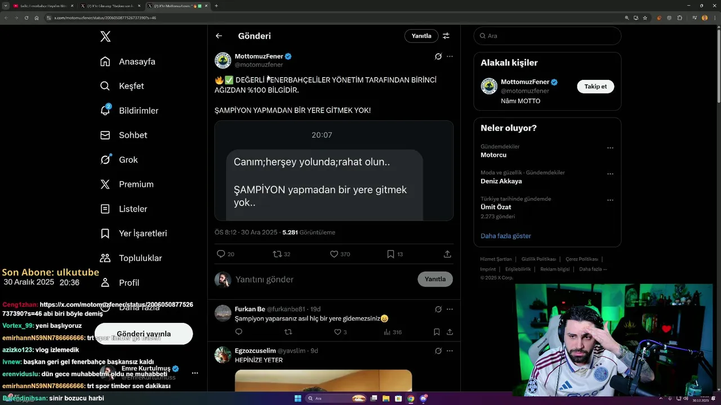721x405 pixels.
Task: Open options for Ümit Özat trend
Action: 610,200
